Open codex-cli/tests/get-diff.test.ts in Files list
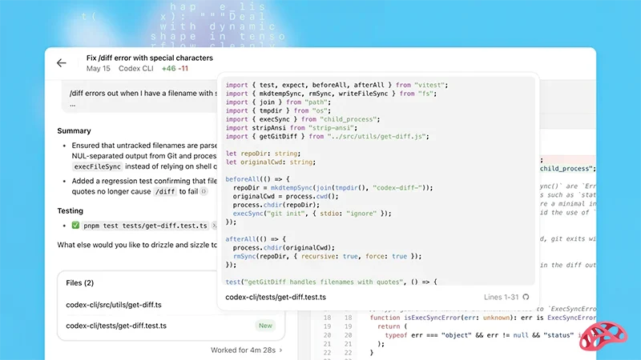This screenshot has height=360, width=641. tap(116, 326)
